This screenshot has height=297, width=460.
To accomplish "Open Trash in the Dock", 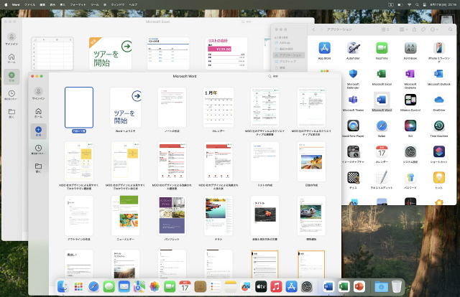I will [x=397, y=287].
